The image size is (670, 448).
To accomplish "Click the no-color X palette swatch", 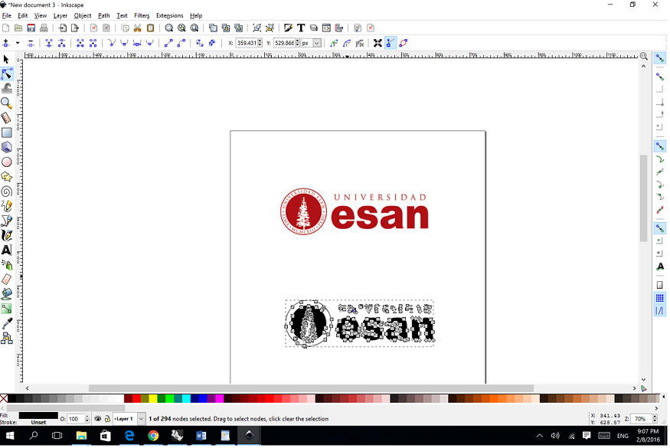I will [4, 399].
